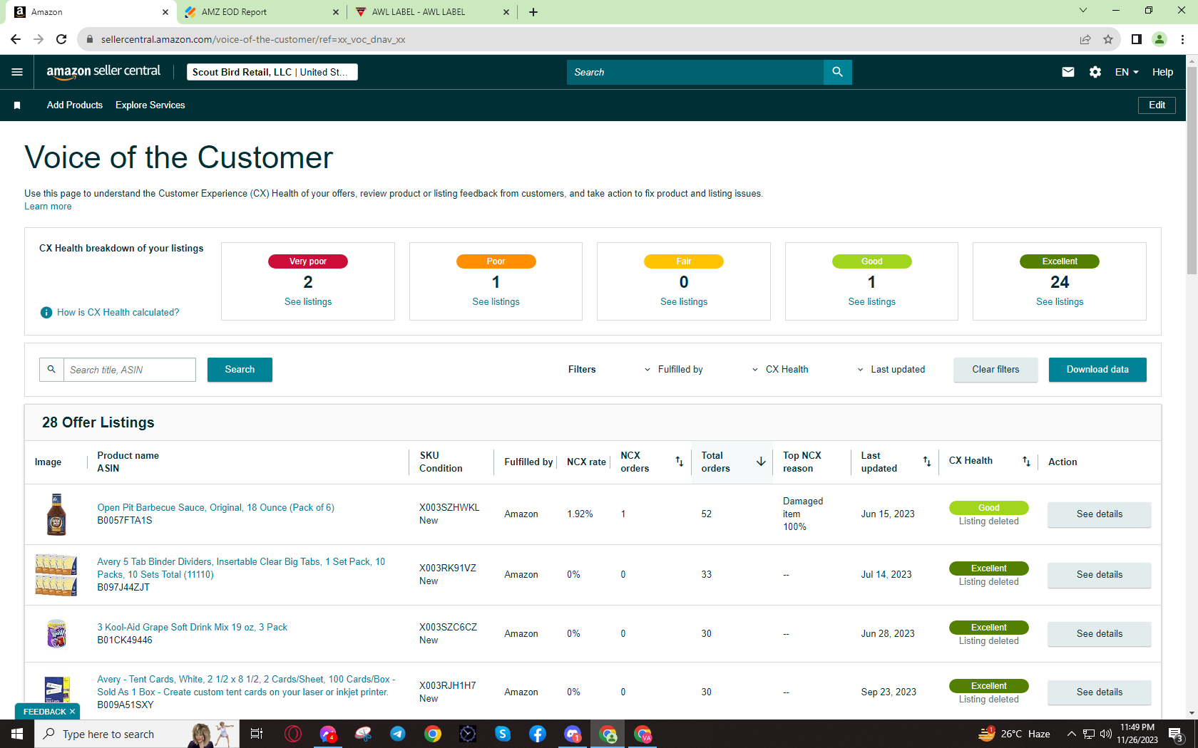The width and height of the screenshot is (1198, 748).
Task: See listings under Excellent
Action: click(1060, 302)
